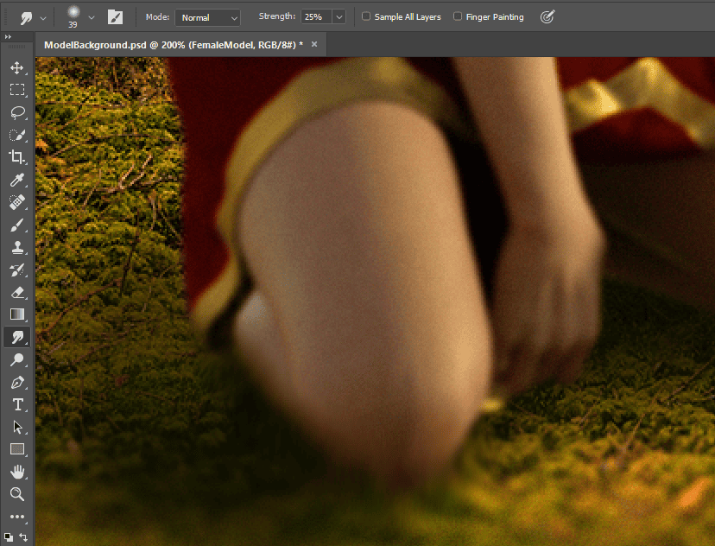Select the Lasso tool
Screen dimensions: 715x546
pos(16,112)
